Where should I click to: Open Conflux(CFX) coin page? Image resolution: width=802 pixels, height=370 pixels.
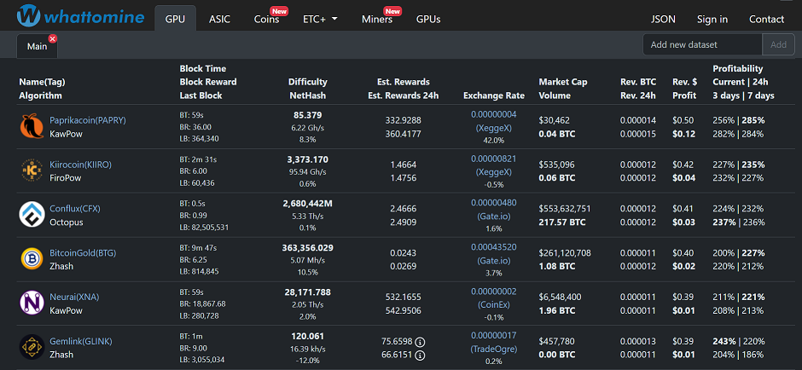(75, 209)
